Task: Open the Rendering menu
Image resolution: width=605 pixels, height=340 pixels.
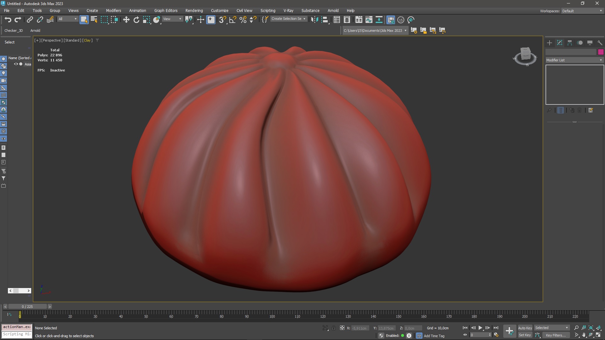Action: pos(194,11)
